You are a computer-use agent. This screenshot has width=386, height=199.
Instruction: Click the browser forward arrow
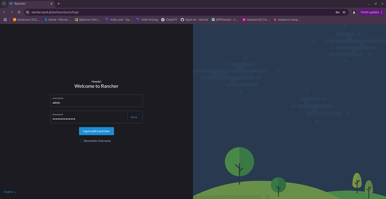12,12
